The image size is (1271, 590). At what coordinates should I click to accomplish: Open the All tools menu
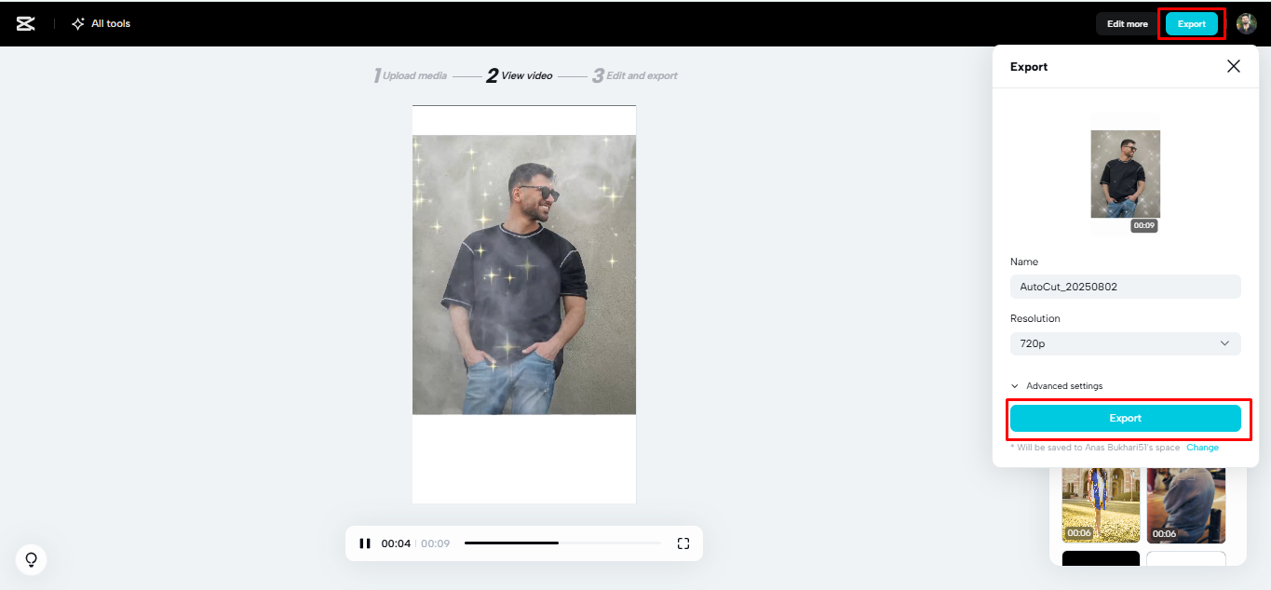point(101,23)
